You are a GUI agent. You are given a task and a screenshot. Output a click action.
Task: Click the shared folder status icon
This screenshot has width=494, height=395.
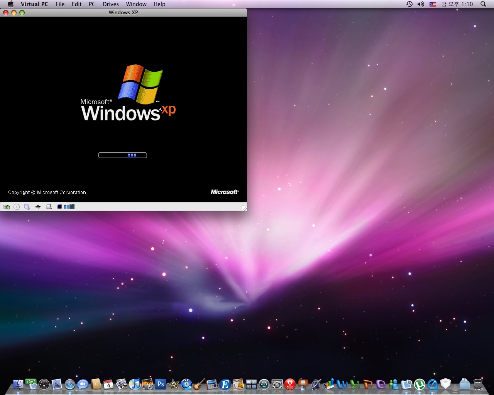pos(27,207)
